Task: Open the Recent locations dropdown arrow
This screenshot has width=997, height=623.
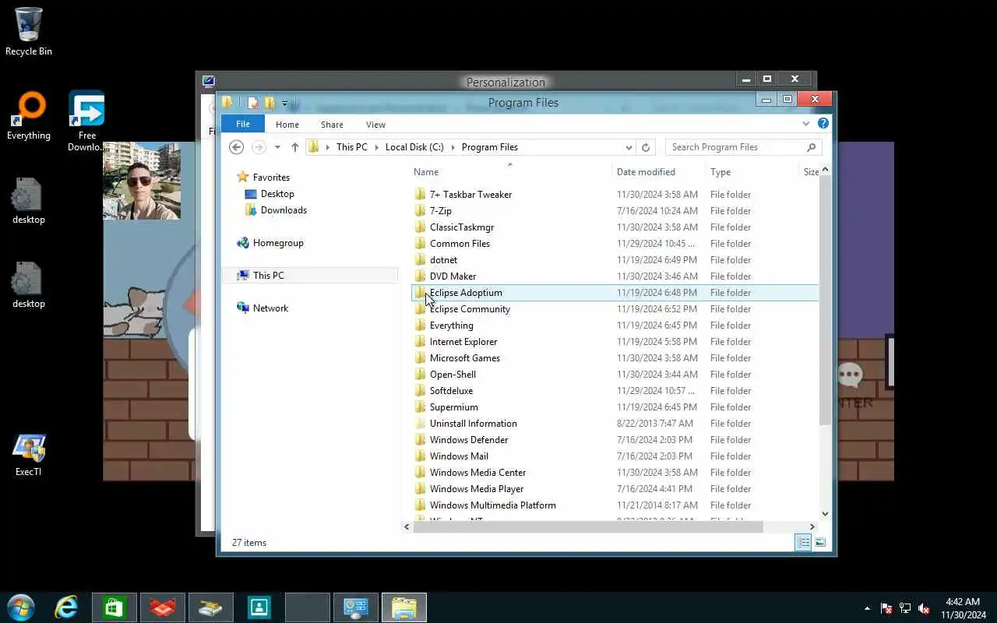Action: tap(277, 147)
